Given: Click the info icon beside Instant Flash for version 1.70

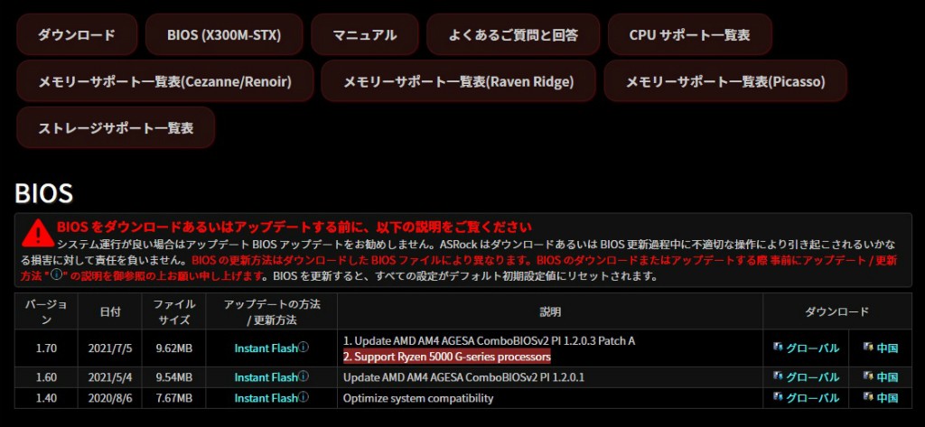Looking at the screenshot, I should (x=304, y=348).
